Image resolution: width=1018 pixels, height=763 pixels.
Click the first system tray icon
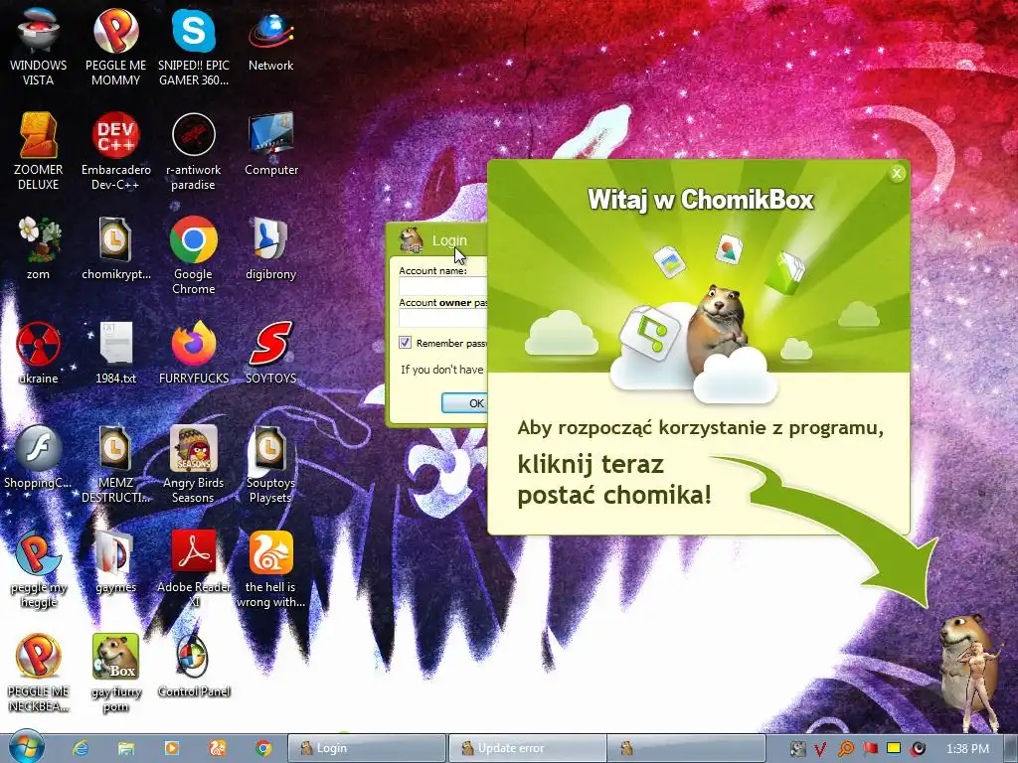tap(797, 749)
